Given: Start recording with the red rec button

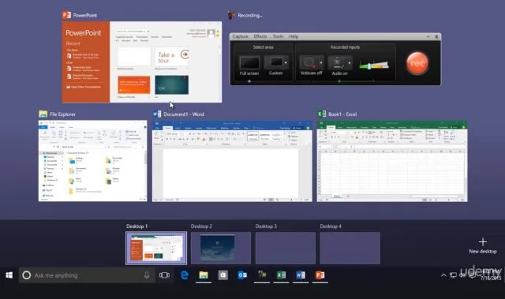Looking at the screenshot, I should click(x=417, y=63).
